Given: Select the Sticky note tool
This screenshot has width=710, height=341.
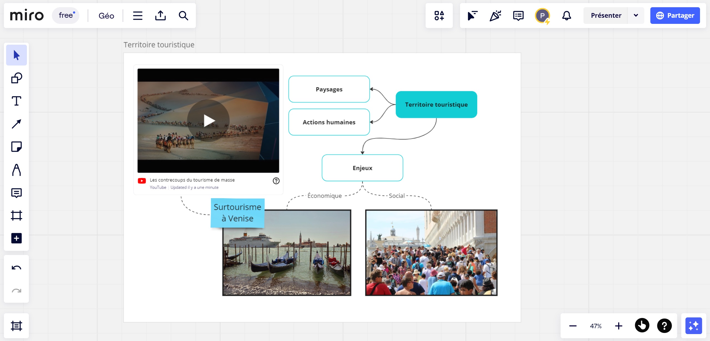Looking at the screenshot, I should click(16, 146).
